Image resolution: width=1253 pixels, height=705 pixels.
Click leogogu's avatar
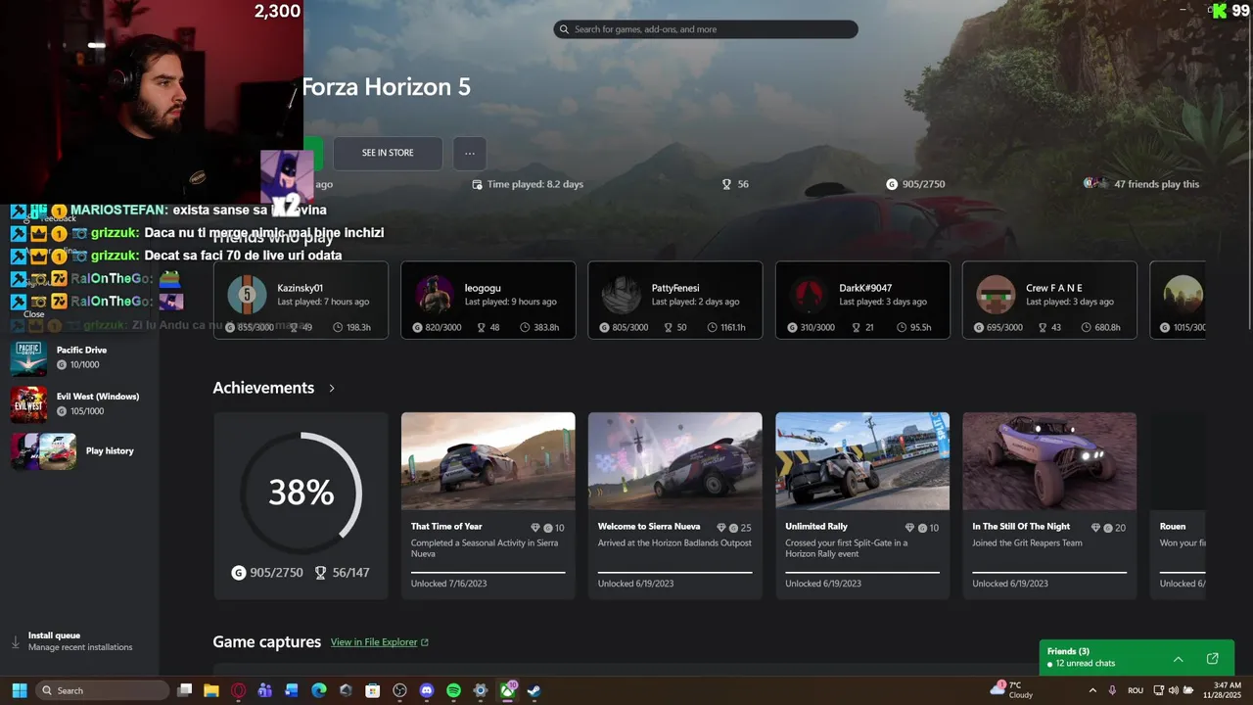click(434, 295)
